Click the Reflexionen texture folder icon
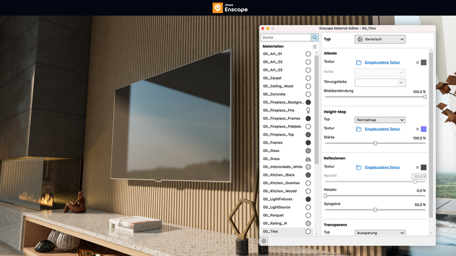The image size is (456, 256). click(359, 167)
